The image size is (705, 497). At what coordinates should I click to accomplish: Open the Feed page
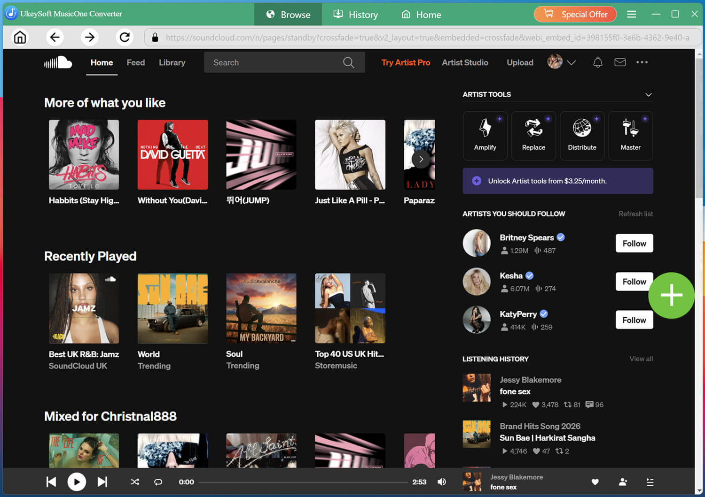(x=136, y=62)
